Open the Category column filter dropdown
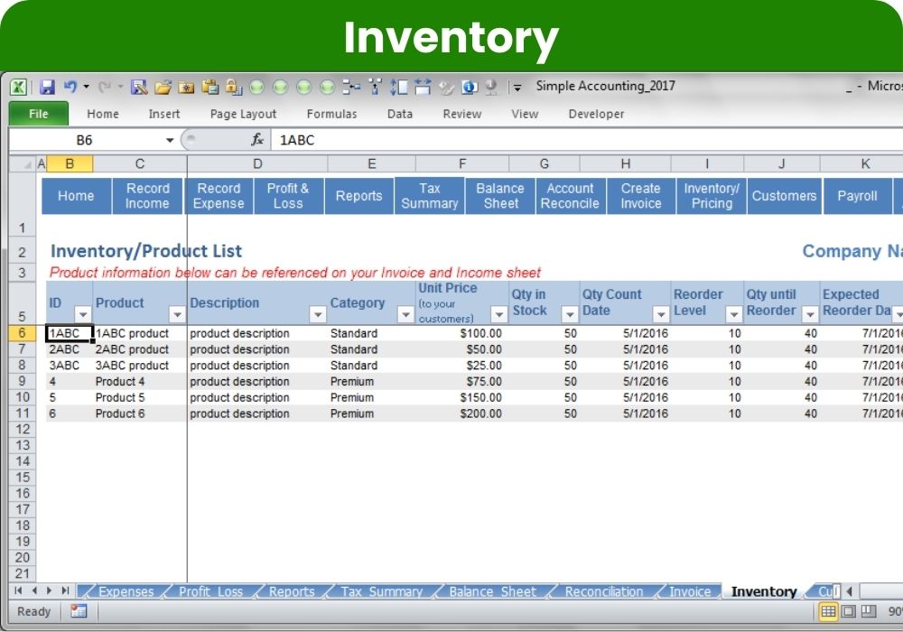 tap(405, 314)
